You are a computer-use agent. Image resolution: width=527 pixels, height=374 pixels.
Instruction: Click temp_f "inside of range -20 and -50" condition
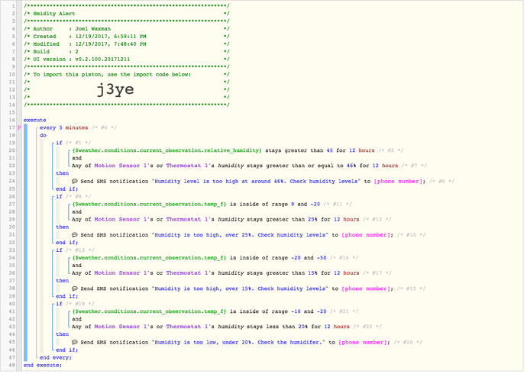[x=199, y=258]
